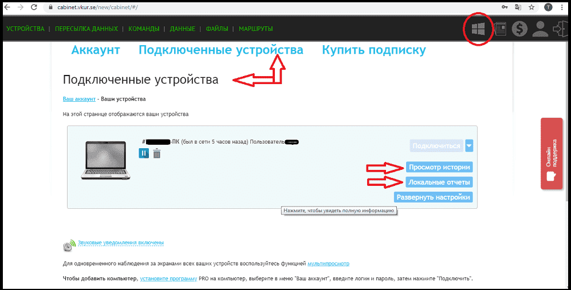
Task: Switch to the Купить подписку tab
Action: pos(373,50)
